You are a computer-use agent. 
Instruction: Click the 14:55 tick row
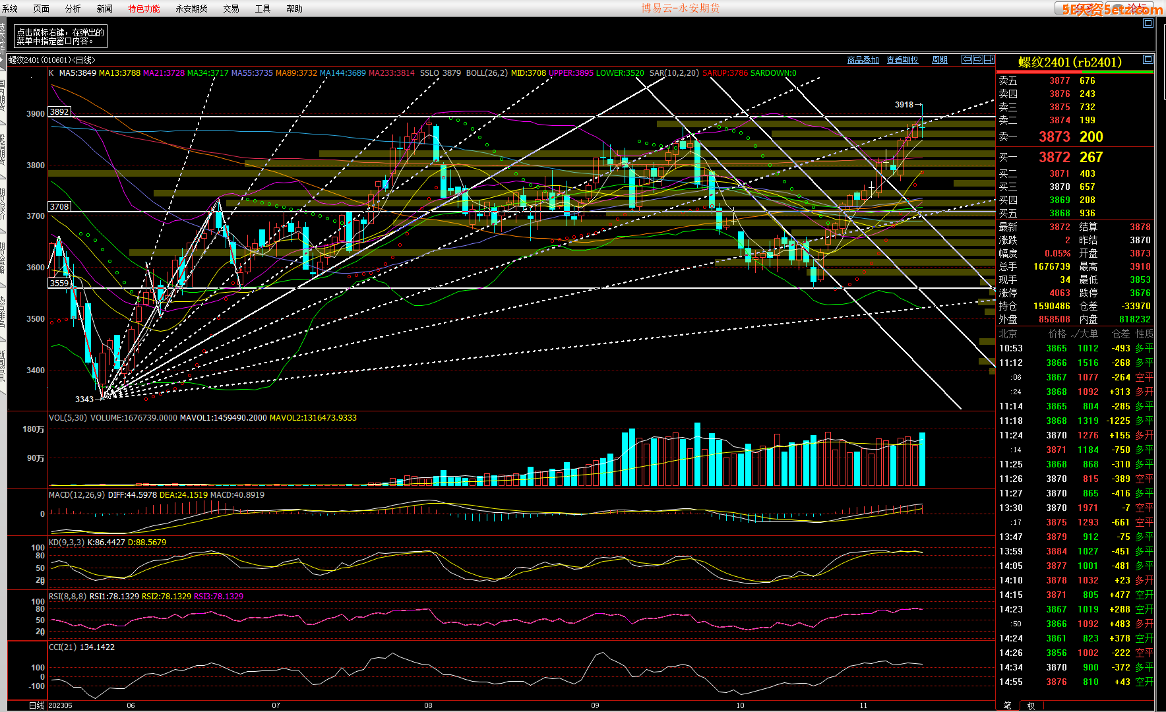tap(1076, 682)
